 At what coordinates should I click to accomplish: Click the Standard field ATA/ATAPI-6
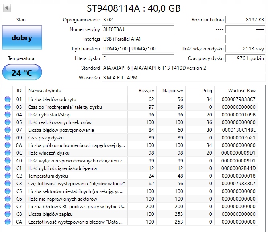click(x=183, y=68)
